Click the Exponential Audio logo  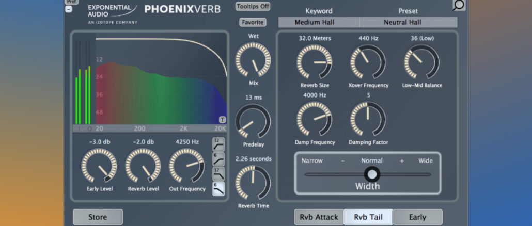coord(113,14)
